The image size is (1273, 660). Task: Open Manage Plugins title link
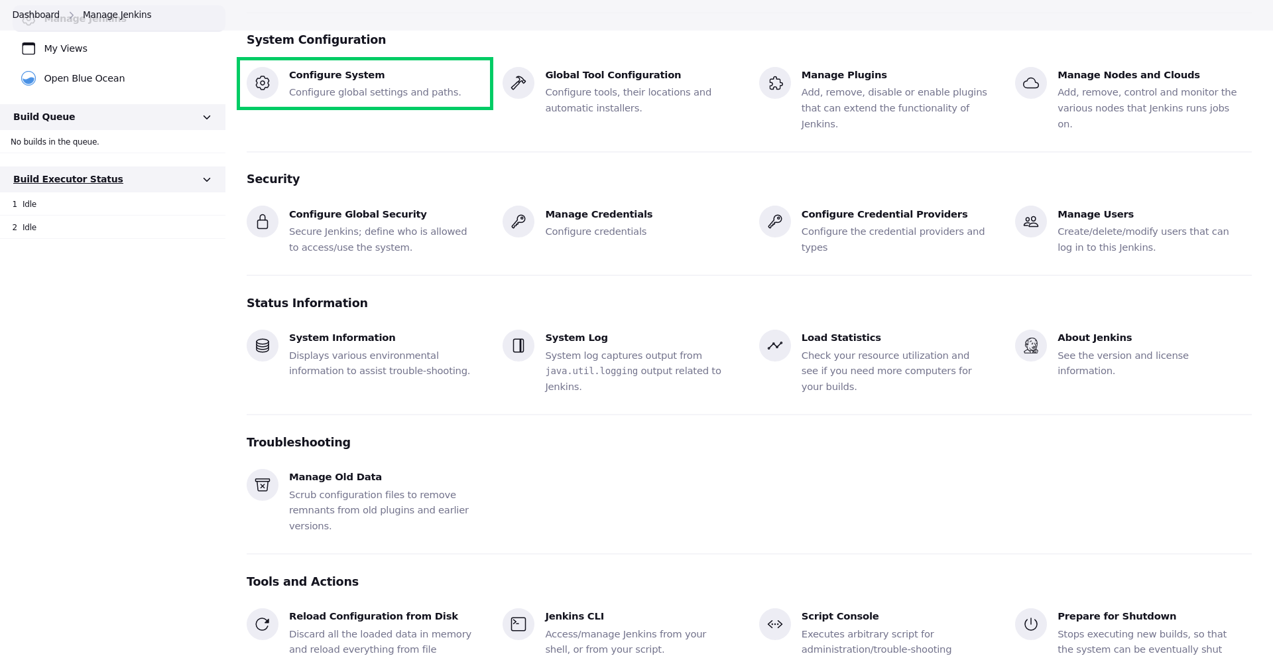[844, 75]
